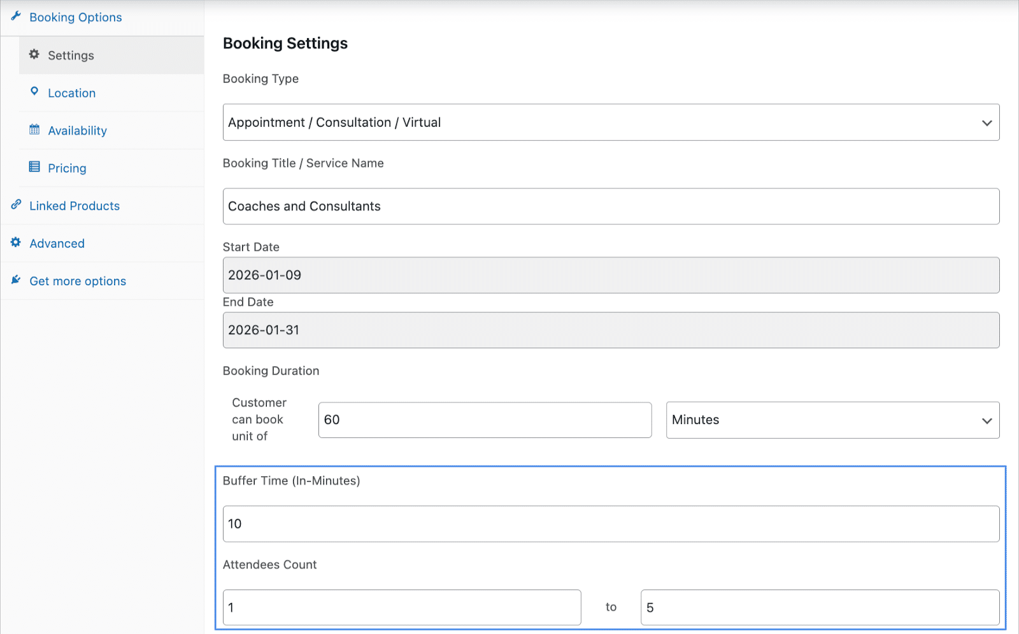The height and width of the screenshot is (634, 1019).
Task: Focus the booking duration field showing 60
Action: [x=485, y=420]
